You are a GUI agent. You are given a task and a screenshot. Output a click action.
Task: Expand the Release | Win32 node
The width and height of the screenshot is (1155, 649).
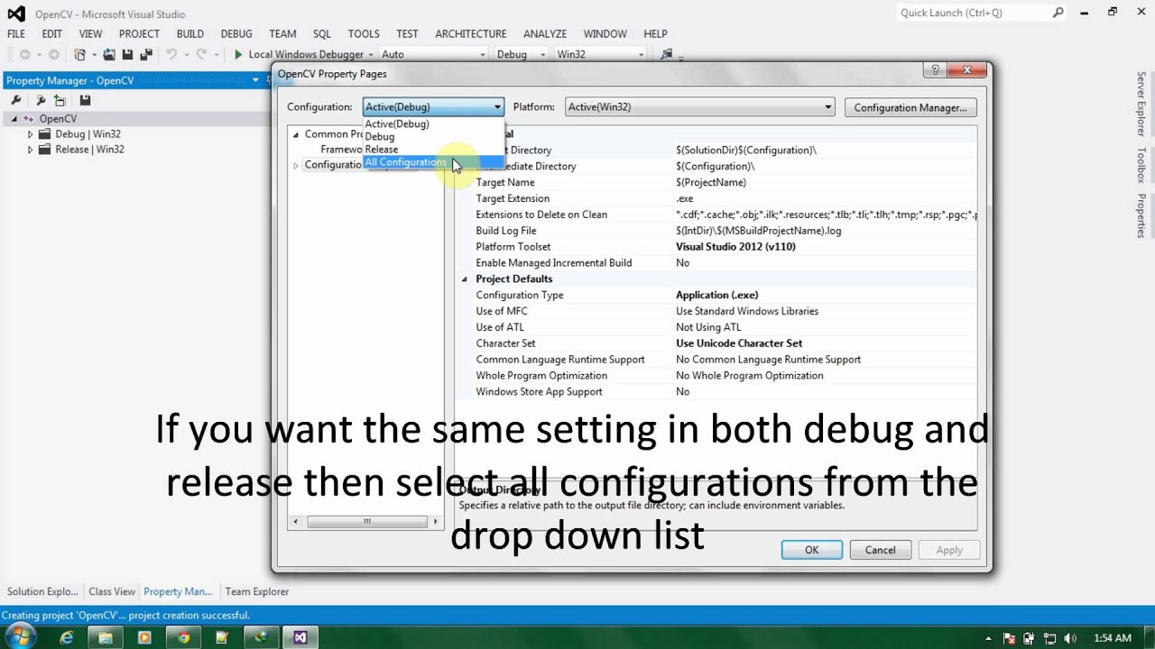pos(30,150)
